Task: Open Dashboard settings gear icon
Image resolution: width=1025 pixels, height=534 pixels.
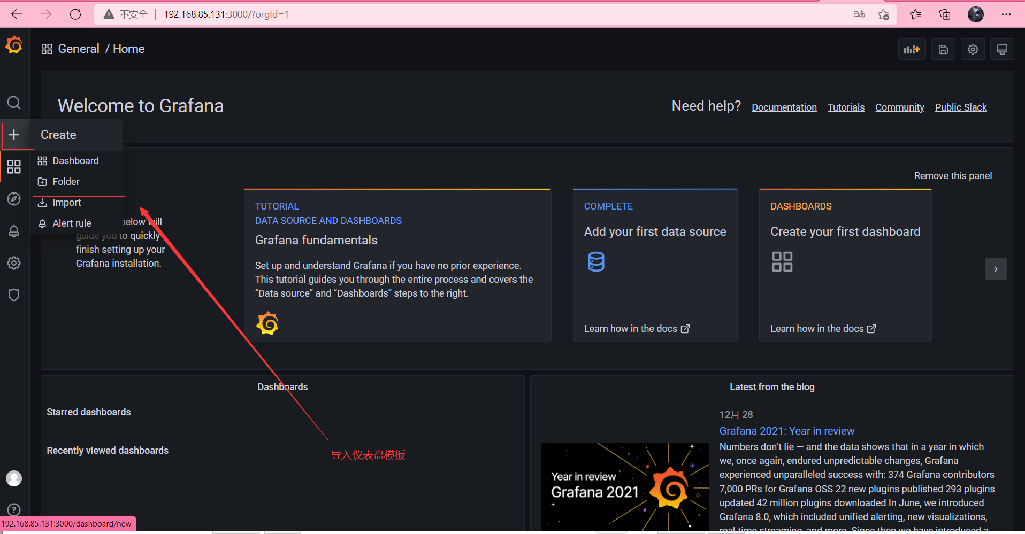Action: 973,50
